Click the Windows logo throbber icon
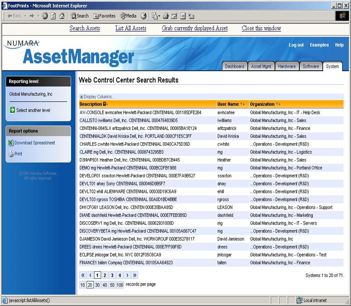The width and height of the screenshot is (351, 306). point(342,16)
